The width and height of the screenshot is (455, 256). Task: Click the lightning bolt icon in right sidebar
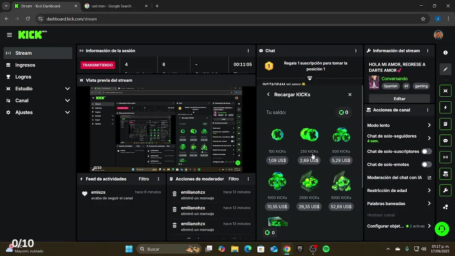click(x=445, y=107)
